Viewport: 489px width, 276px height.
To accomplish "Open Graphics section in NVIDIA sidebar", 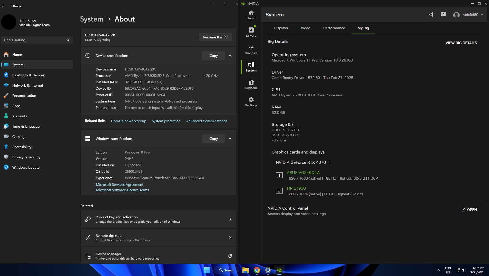I will (x=251, y=50).
